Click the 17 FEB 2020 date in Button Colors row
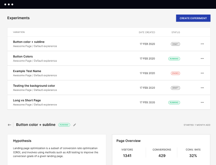The width and height of the screenshot is (216, 165). pos(147,59)
